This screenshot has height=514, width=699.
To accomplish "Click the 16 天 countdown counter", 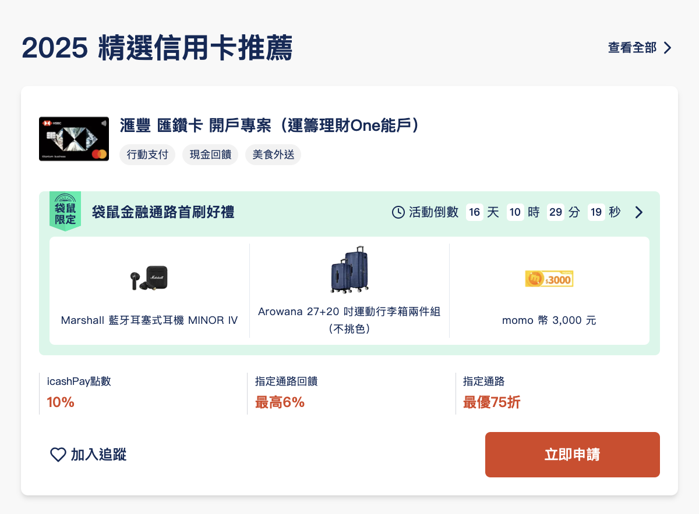I will (475, 212).
